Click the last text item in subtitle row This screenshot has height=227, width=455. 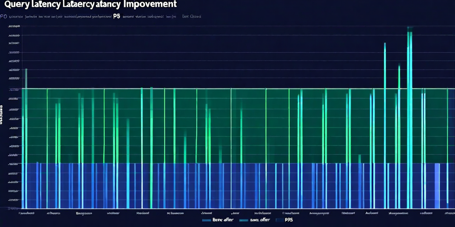(x=192, y=16)
